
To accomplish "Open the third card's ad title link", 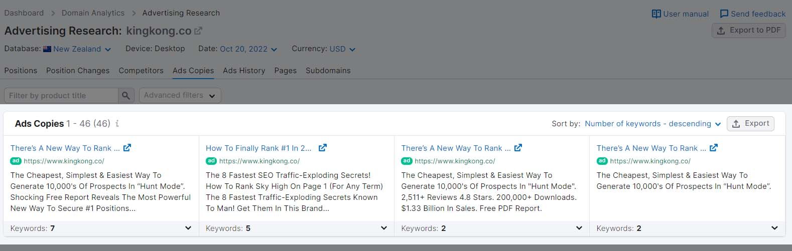I will coord(456,148).
